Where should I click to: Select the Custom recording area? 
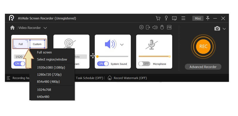[x=37, y=44]
